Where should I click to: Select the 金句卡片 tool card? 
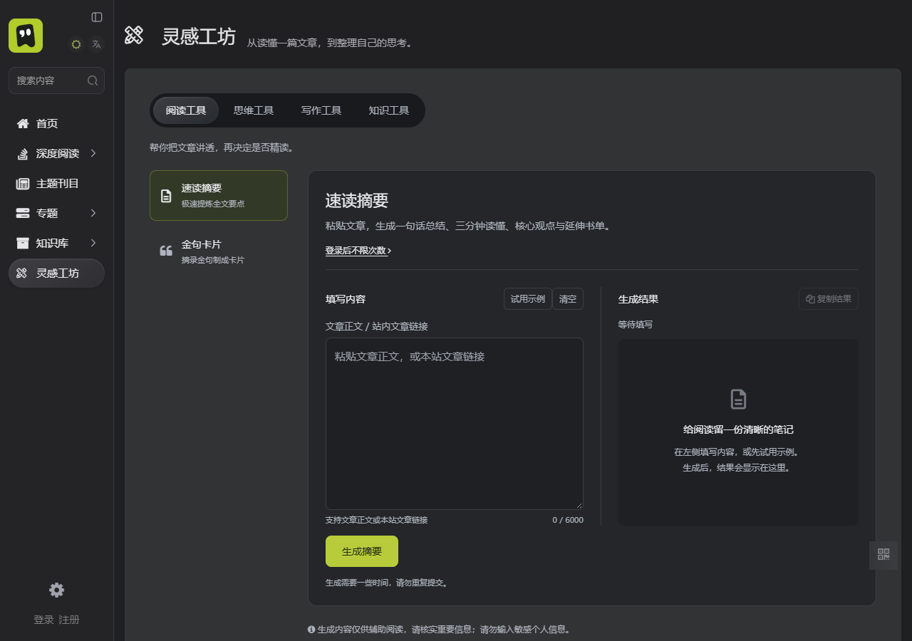coord(219,251)
